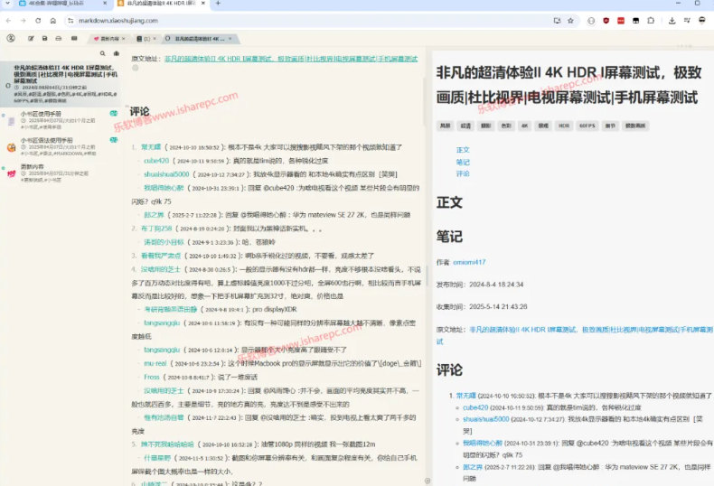Open the 更新内容 note in the list

[61, 173]
